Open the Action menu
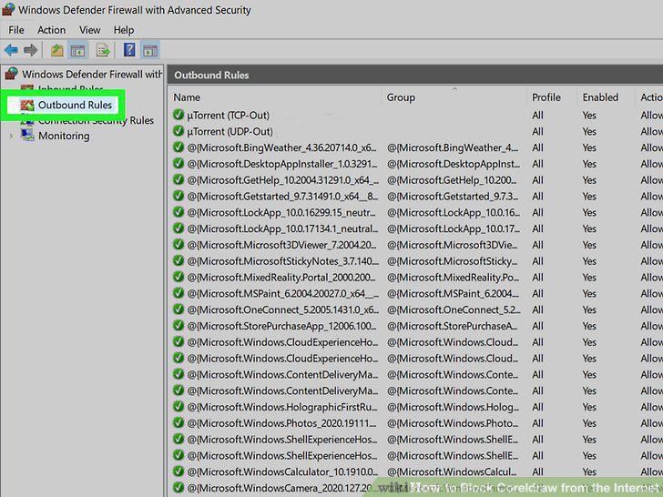The width and height of the screenshot is (663, 497). [52, 30]
